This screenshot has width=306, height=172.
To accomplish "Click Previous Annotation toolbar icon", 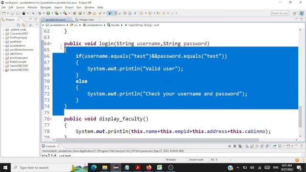I will (x=150, y=13).
